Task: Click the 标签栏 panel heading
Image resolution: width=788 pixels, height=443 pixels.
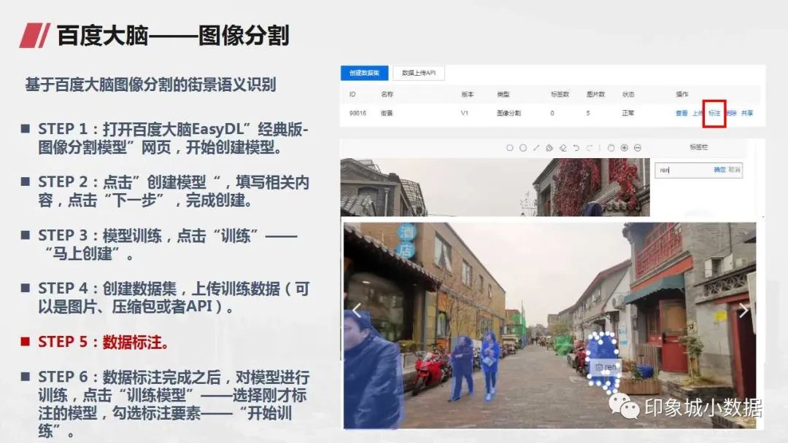Action: click(698, 147)
